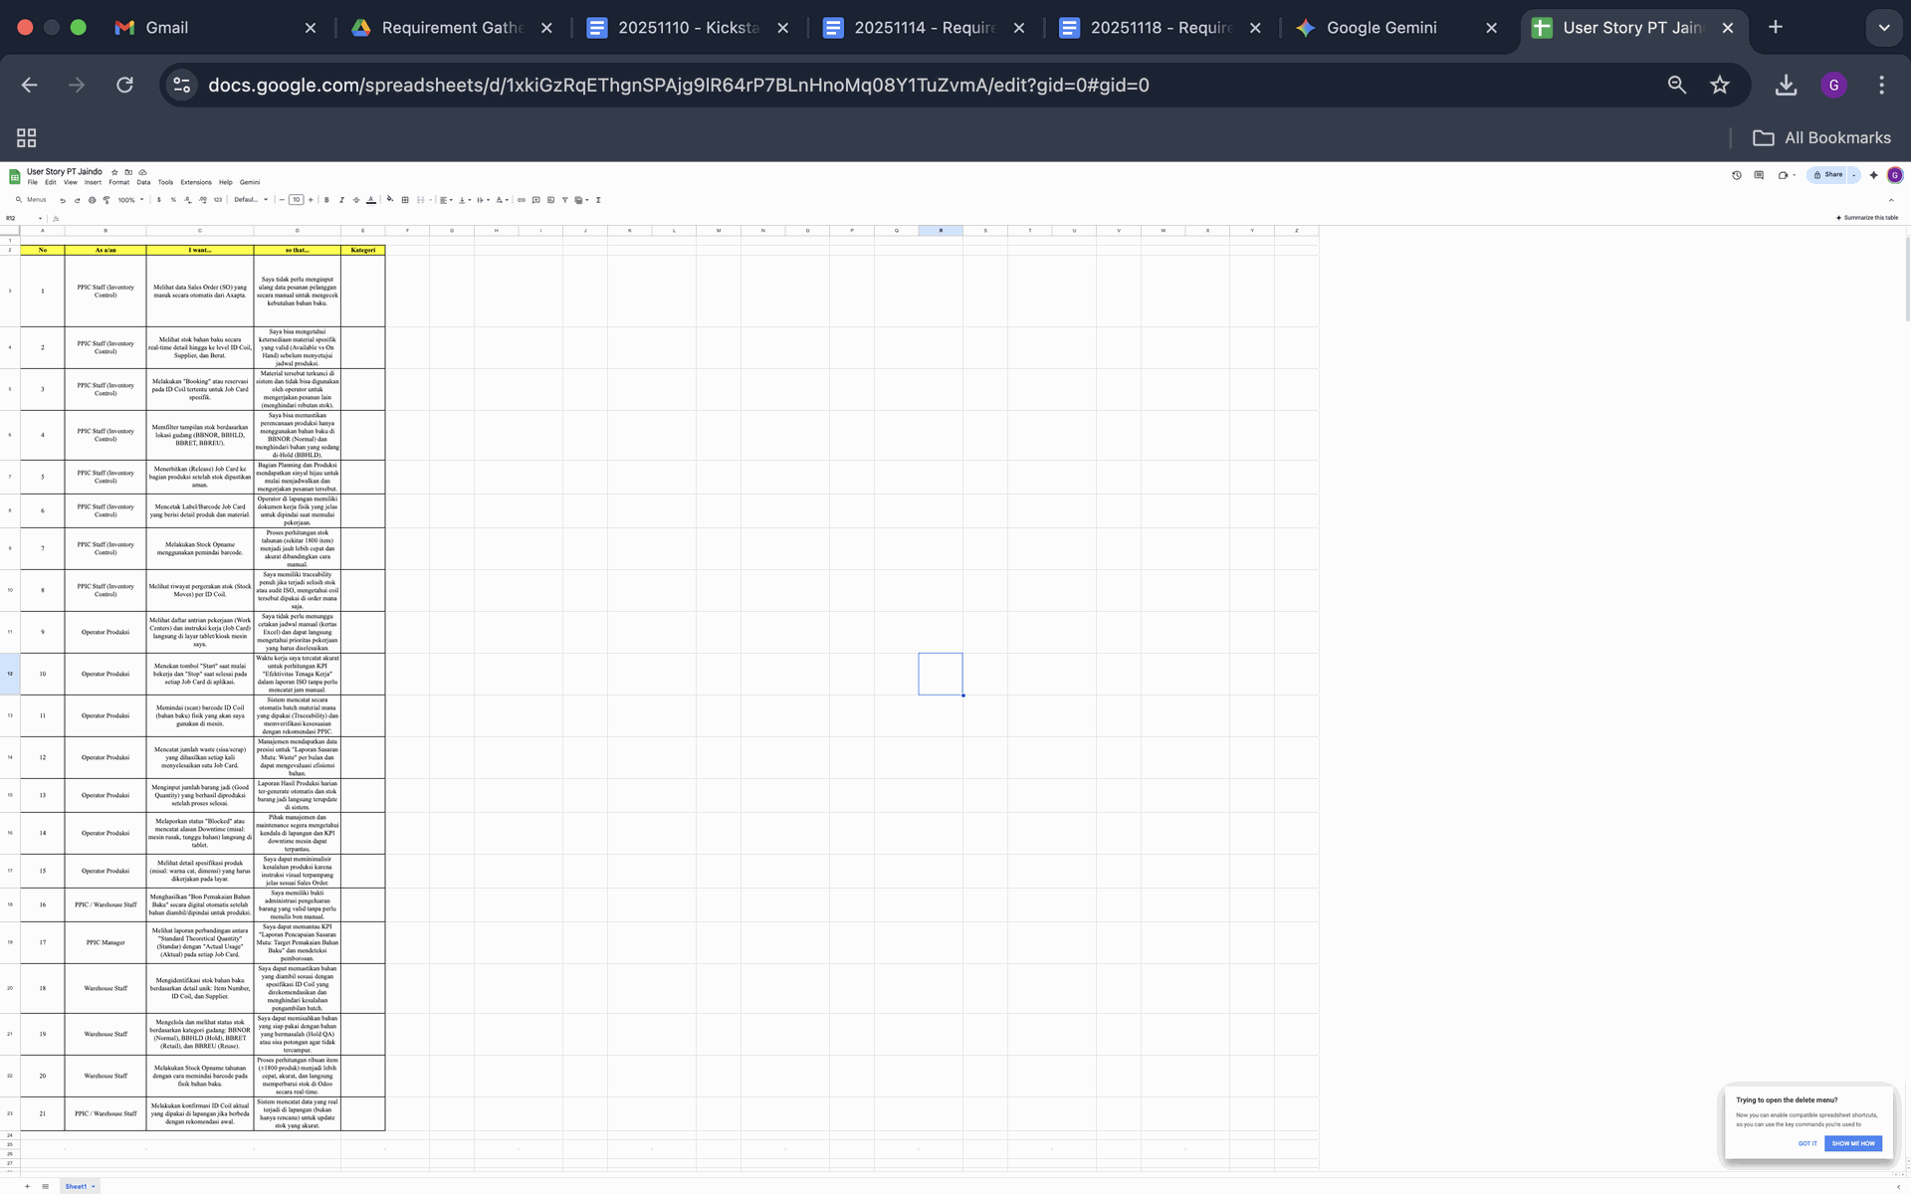Viewport: 1911px width, 1194px height.
Task: Click the paint format roller icon
Action: coord(106,200)
